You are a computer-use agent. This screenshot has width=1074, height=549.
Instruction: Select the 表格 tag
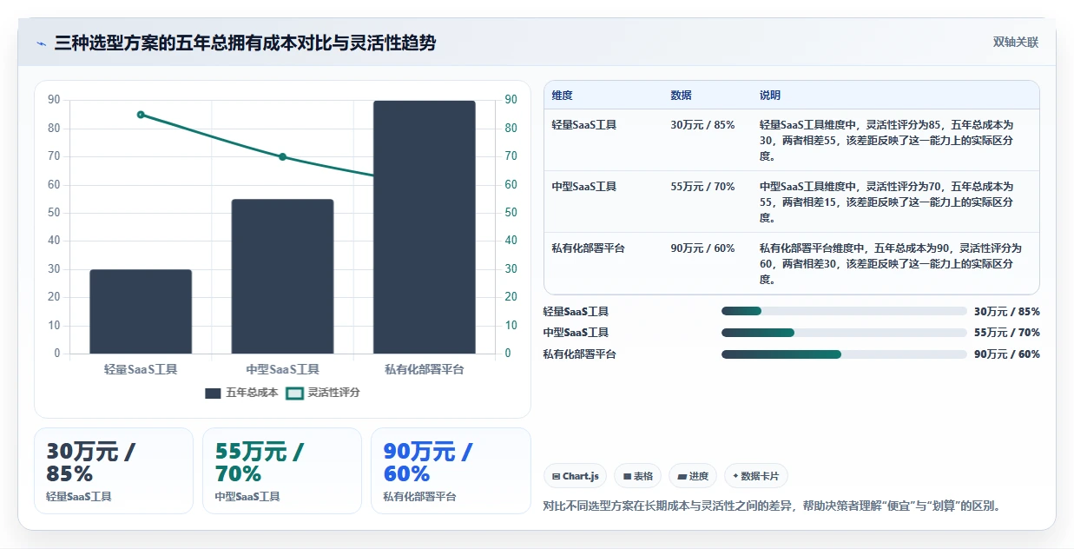pos(637,476)
